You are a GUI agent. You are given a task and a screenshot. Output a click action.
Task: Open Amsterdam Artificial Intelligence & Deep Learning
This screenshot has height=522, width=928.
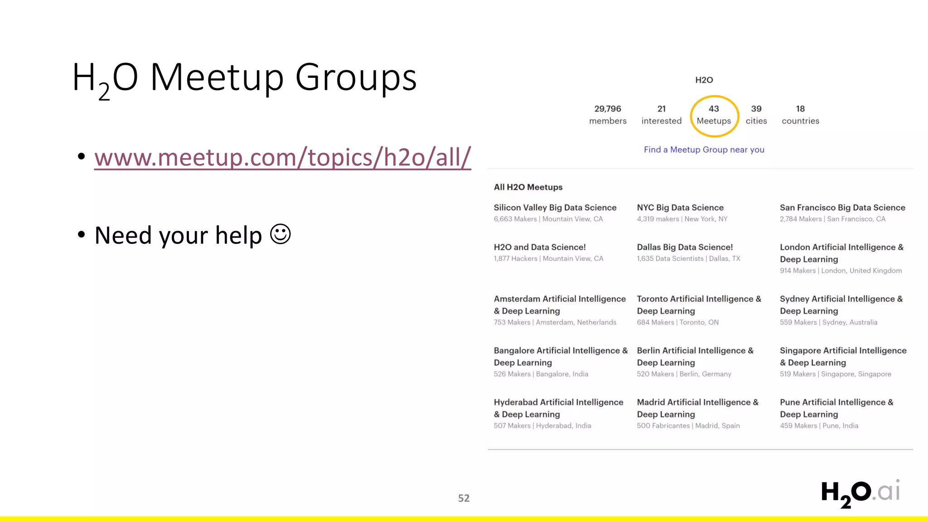coord(560,304)
